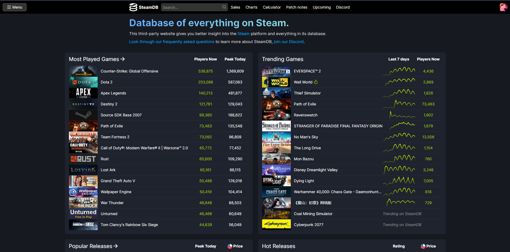Click the Price header in Hot Releases
The image size is (510, 252).
[x=428, y=246]
